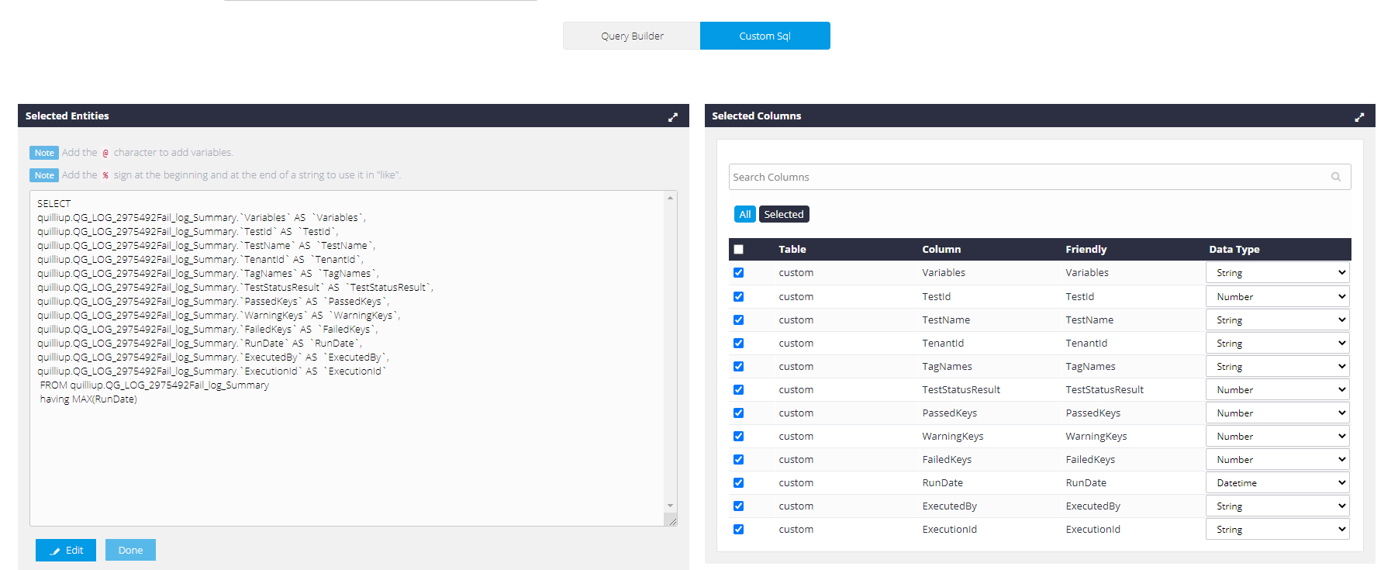Open data type dropdown for PassedKeys
Viewport: 1398px width, 570px height.
pyautogui.click(x=1277, y=413)
